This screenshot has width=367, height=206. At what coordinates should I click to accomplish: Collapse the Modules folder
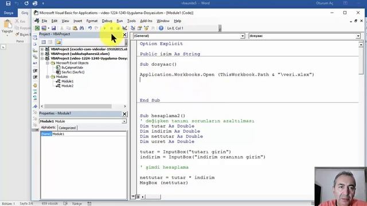tap(48, 77)
